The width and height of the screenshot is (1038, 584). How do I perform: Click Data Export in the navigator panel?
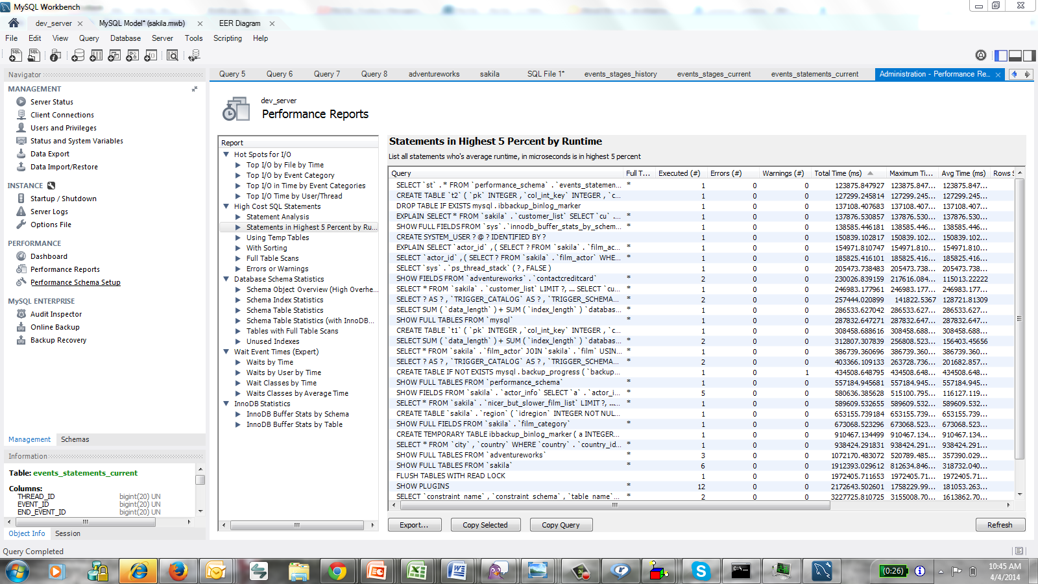point(49,154)
